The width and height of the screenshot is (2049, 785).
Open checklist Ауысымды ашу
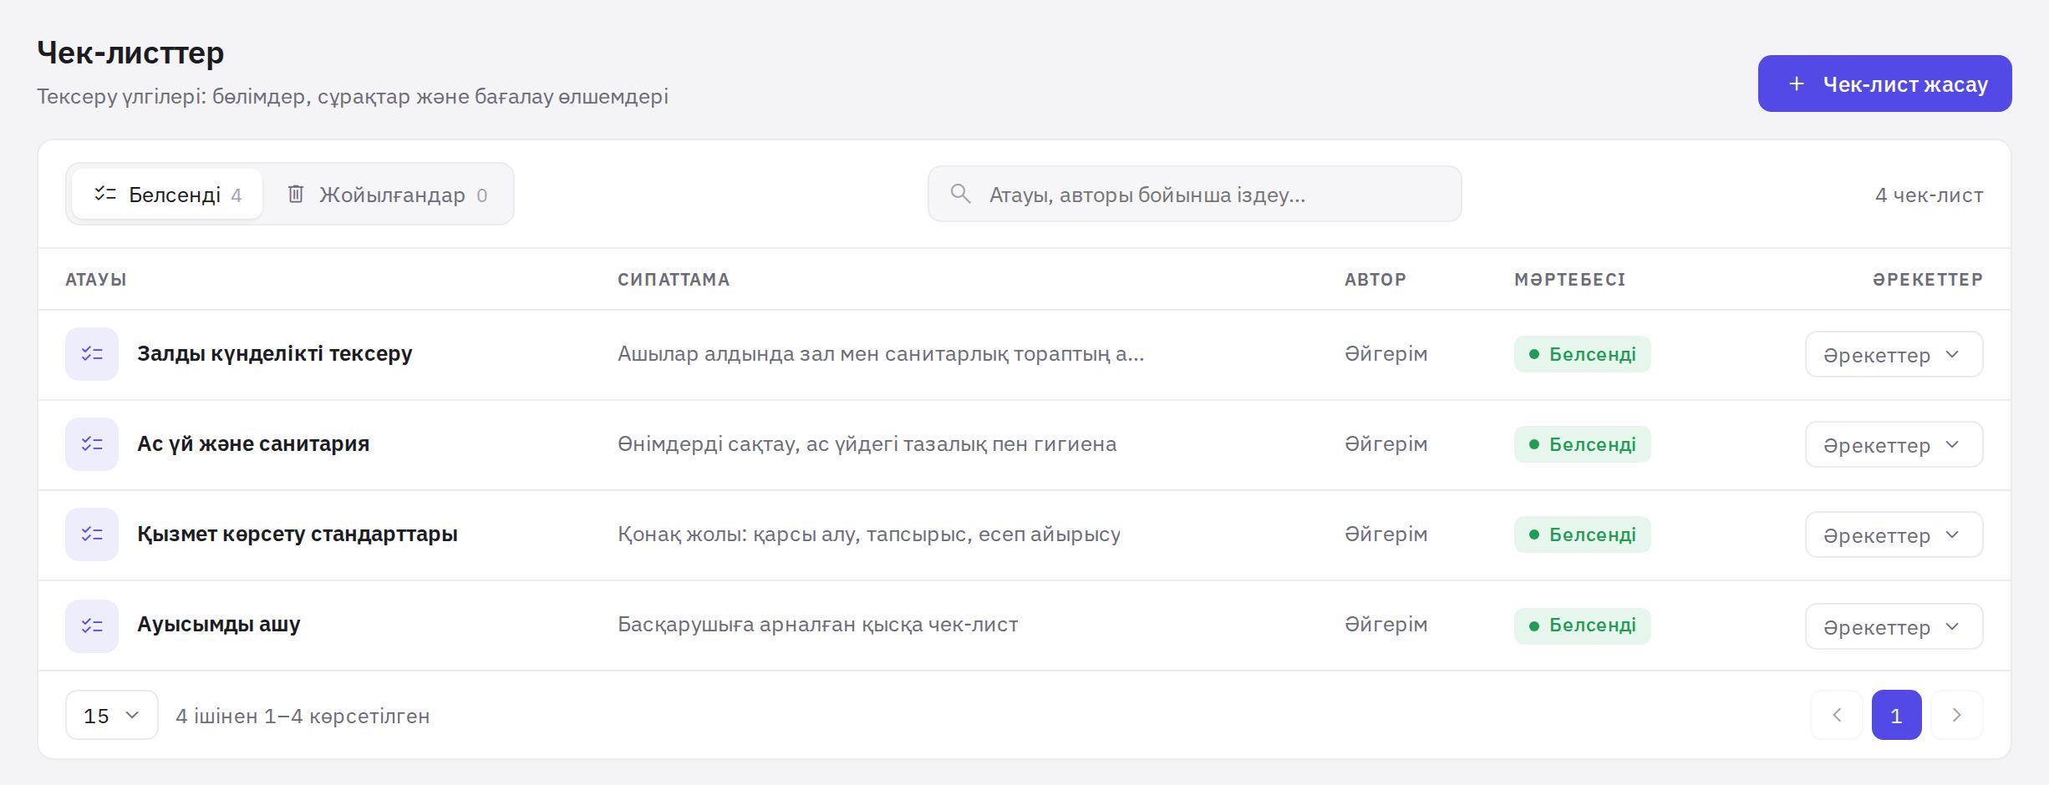pyautogui.click(x=219, y=624)
